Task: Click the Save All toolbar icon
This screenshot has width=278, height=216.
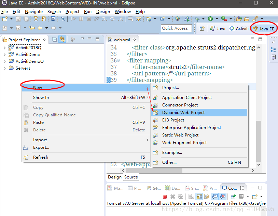Action: (x=26, y=19)
